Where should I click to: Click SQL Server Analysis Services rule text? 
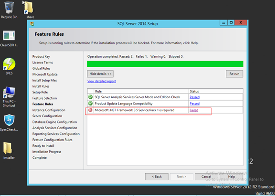pyautogui.click(x=137, y=97)
